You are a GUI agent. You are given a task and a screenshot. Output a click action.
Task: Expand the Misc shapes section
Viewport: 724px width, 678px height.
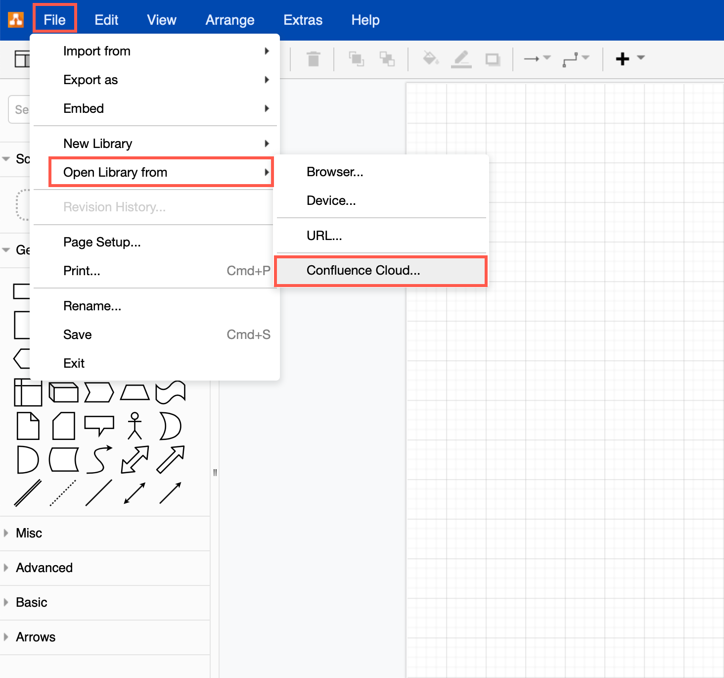click(28, 533)
